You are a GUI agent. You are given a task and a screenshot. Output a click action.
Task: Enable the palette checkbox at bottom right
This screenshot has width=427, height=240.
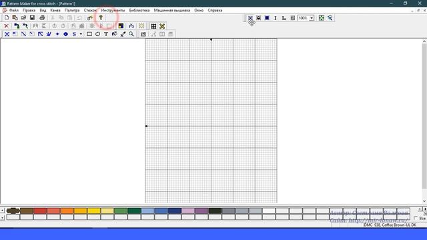pos(416,218)
